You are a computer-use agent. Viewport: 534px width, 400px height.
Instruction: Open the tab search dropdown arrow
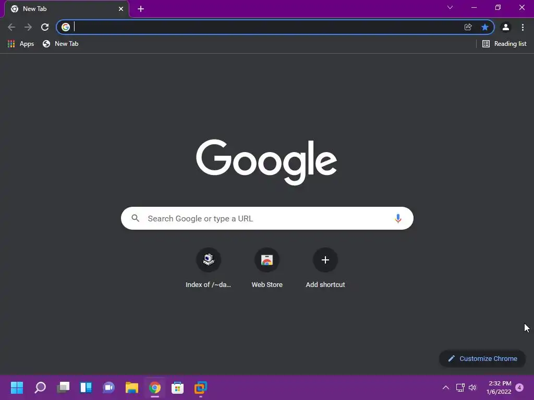(450, 7)
